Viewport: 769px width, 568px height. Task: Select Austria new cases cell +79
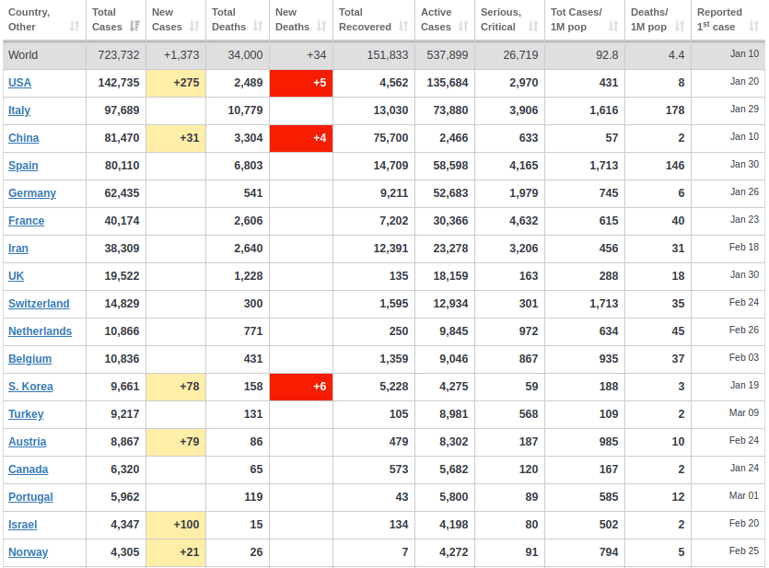(x=176, y=442)
